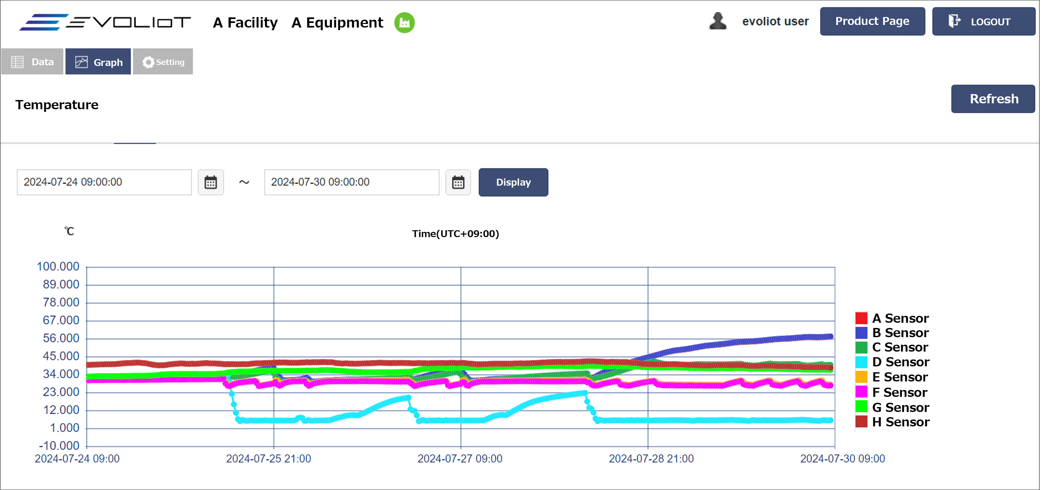Screen dimensions: 1048x490
Task: Open the start date calendar picker
Action: pos(210,182)
